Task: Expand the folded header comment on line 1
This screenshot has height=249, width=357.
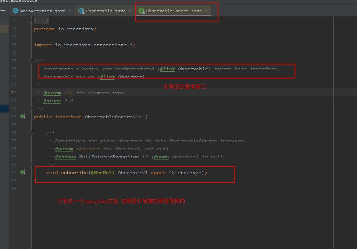Action: (31, 21)
